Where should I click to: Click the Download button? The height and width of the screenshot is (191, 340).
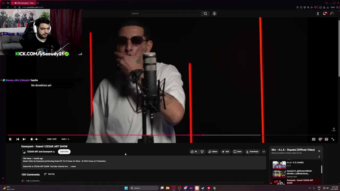coord(252,152)
